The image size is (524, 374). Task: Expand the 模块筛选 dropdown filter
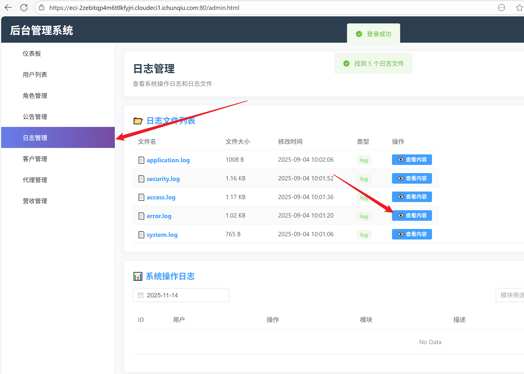pyautogui.click(x=511, y=295)
